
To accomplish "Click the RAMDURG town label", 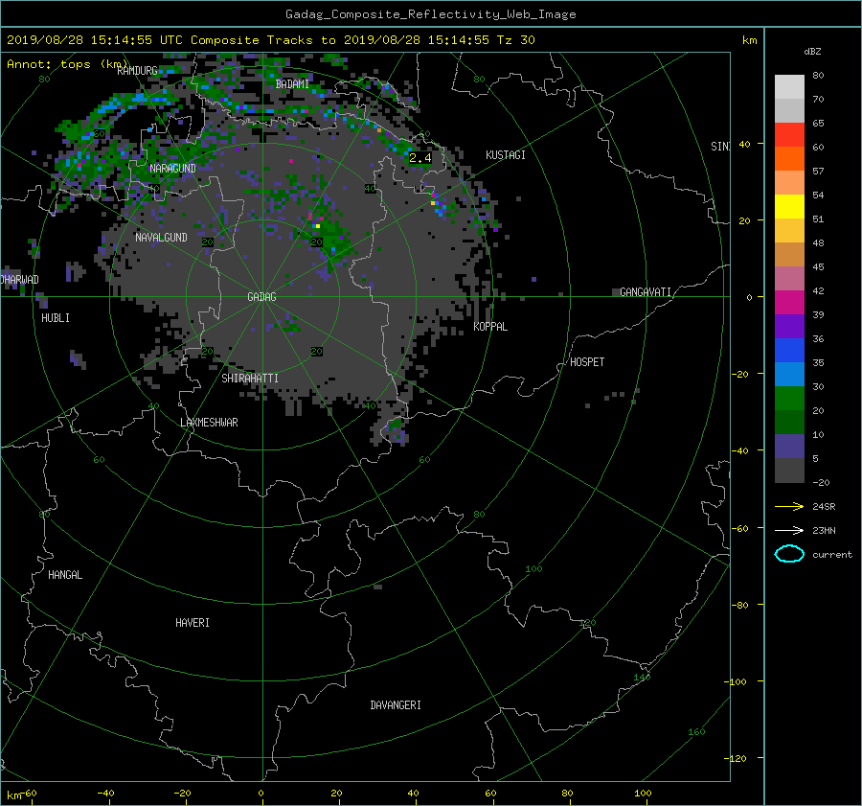I will tap(137, 70).
